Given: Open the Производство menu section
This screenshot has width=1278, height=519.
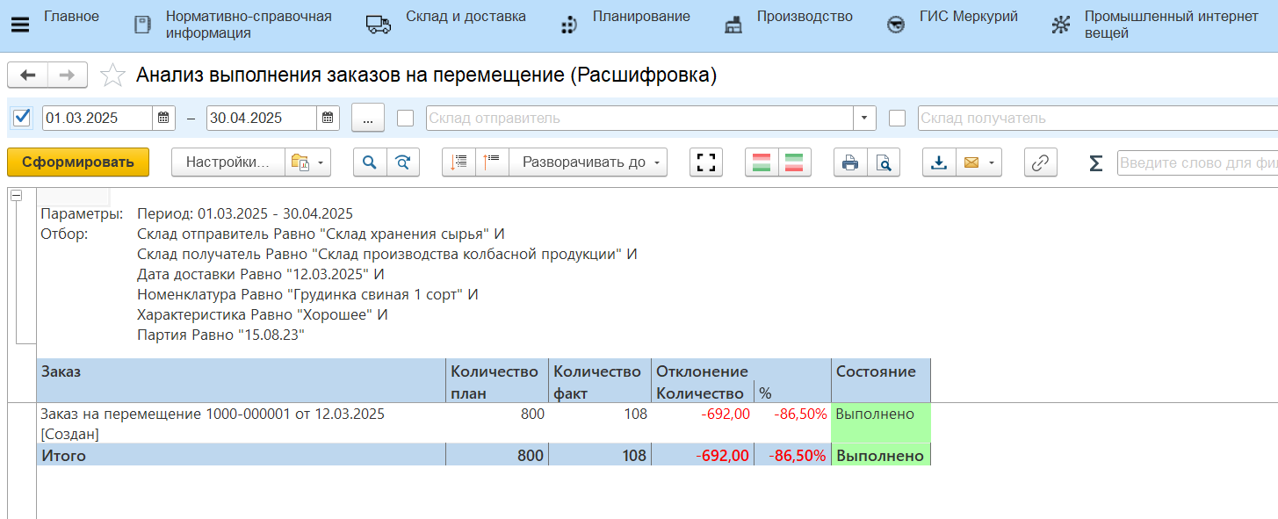Looking at the screenshot, I should 788,25.
